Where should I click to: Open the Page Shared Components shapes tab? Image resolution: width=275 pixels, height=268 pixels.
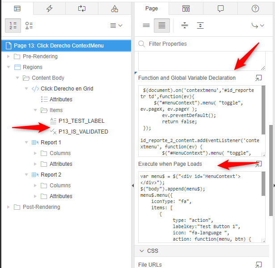(114, 9)
